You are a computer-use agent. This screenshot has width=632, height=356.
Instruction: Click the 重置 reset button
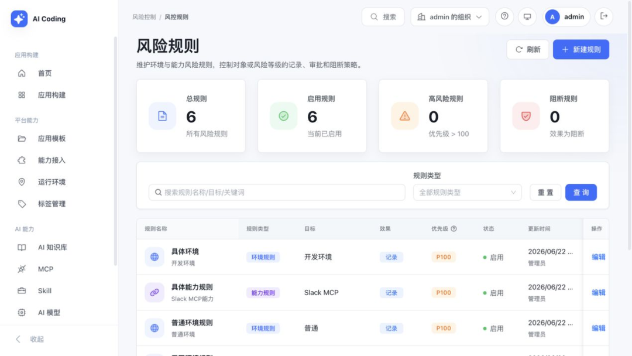(545, 192)
